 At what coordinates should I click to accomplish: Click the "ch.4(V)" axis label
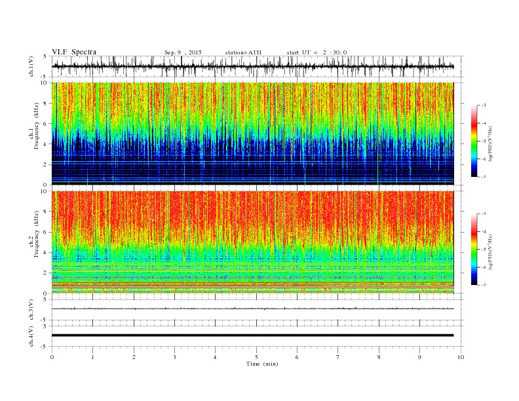coord(31,336)
